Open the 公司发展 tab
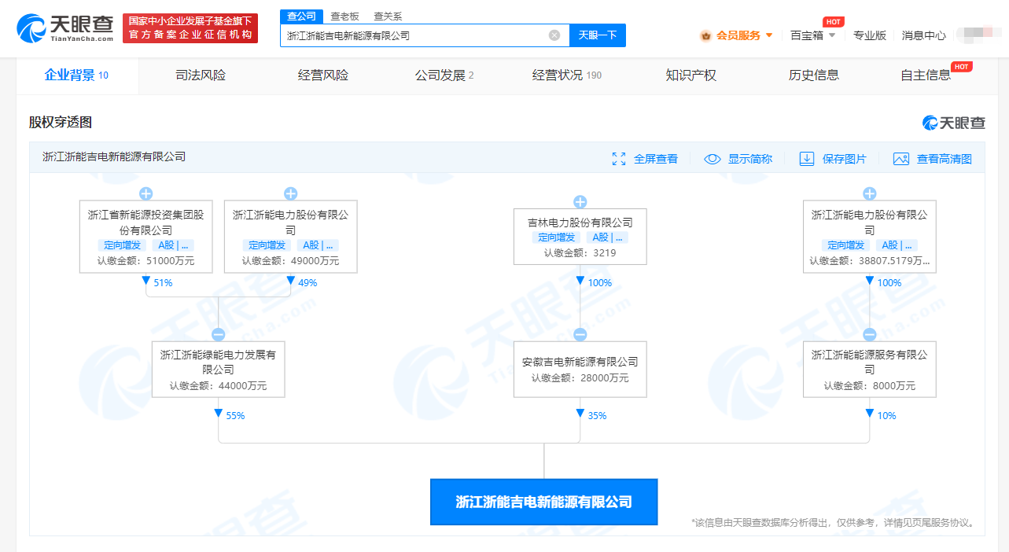Image resolution: width=1009 pixels, height=552 pixels. click(x=444, y=75)
